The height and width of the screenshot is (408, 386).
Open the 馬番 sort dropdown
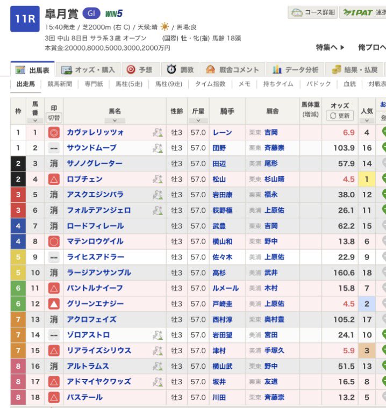point(35,120)
